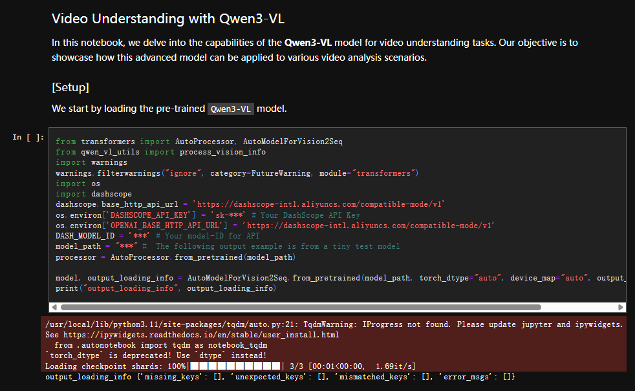This screenshot has width=635, height=391.
Task: Click the print output_loading_info code line
Action: tap(166, 288)
